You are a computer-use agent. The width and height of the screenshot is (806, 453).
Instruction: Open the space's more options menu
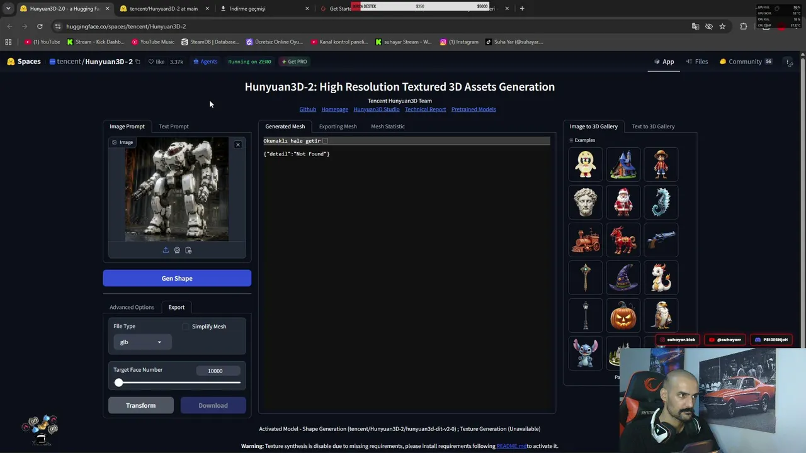click(x=788, y=62)
